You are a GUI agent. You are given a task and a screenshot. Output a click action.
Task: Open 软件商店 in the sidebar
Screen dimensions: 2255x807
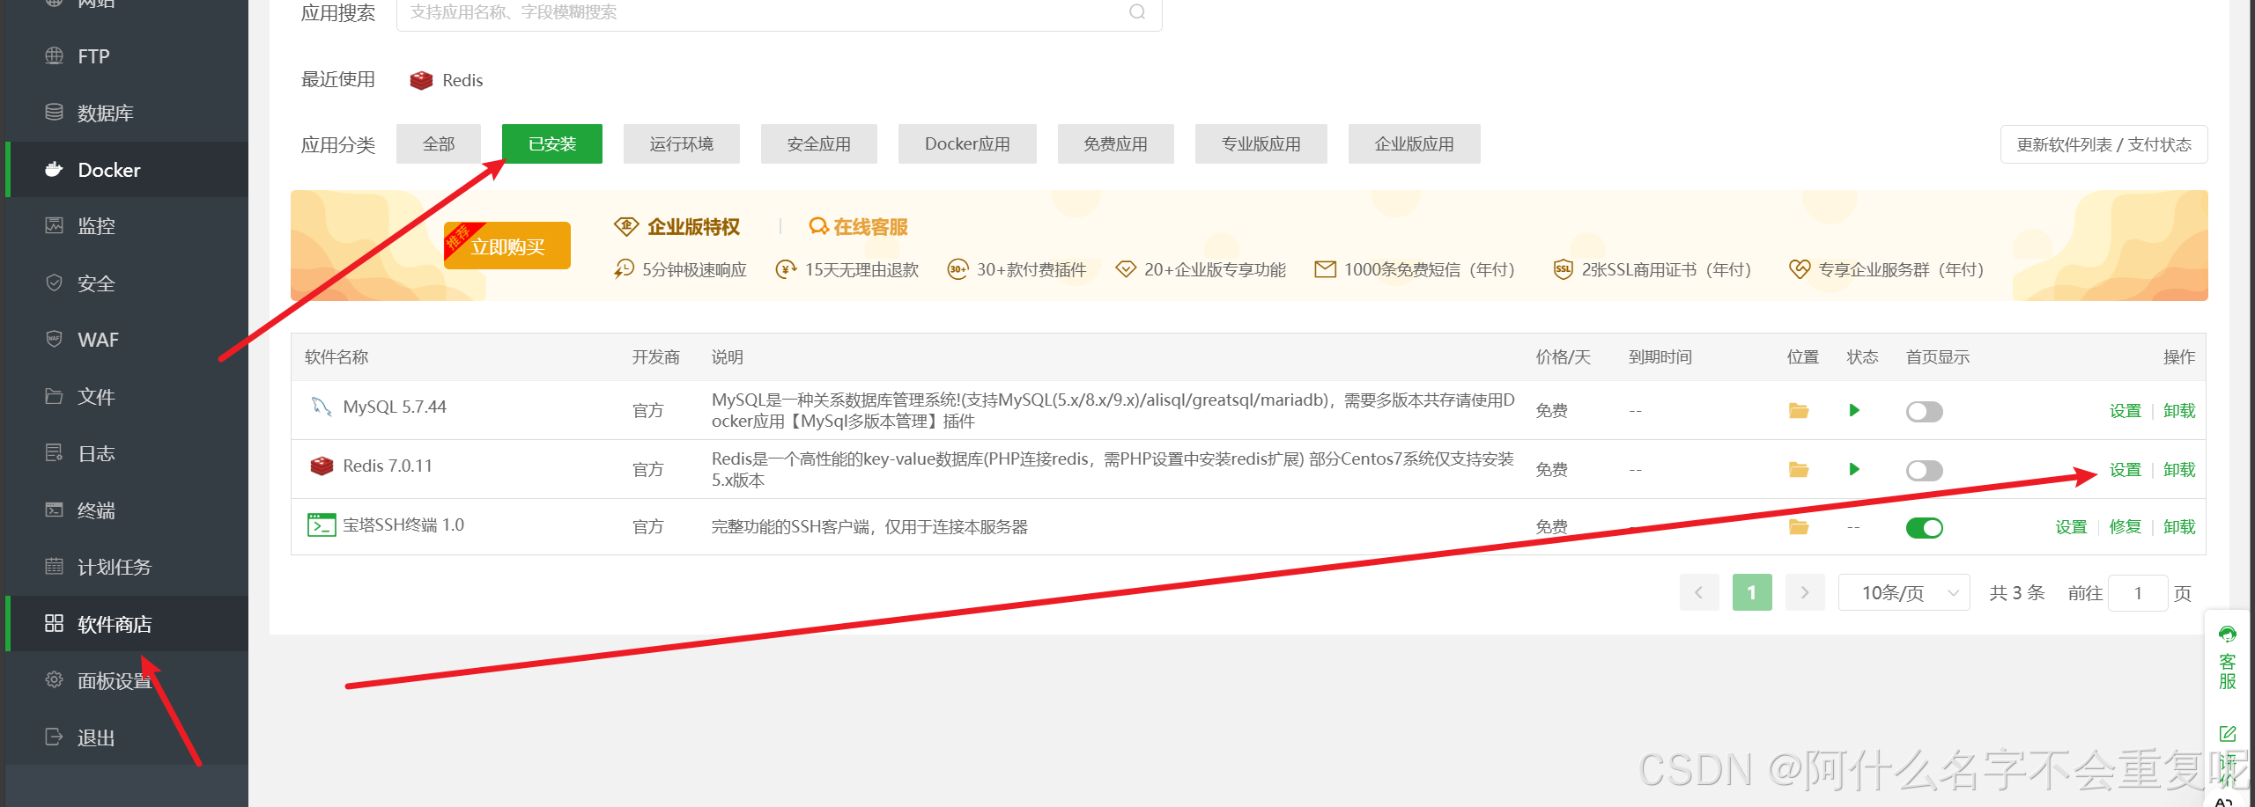tap(127, 624)
